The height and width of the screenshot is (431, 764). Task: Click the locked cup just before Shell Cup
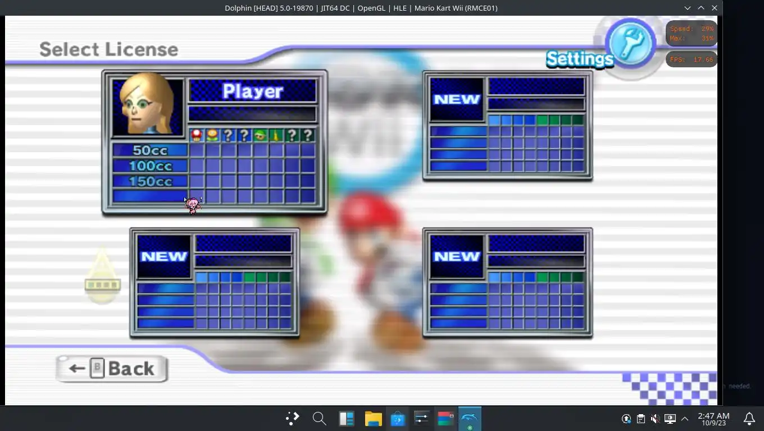pos(244,135)
